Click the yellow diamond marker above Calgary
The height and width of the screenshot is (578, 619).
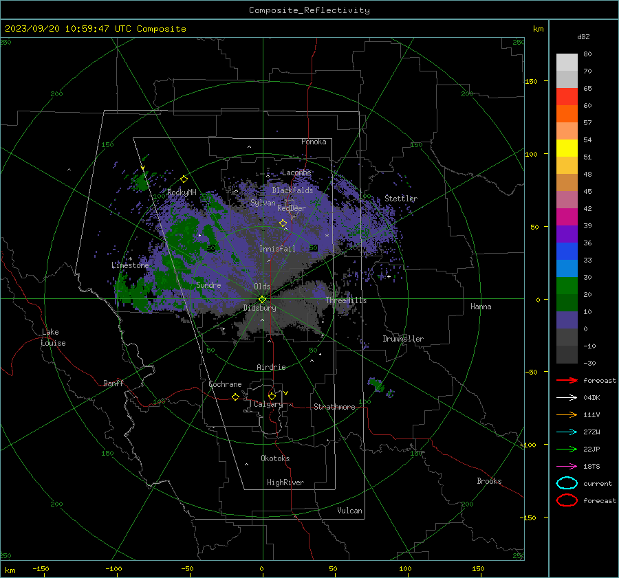click(x=272, y=396)
